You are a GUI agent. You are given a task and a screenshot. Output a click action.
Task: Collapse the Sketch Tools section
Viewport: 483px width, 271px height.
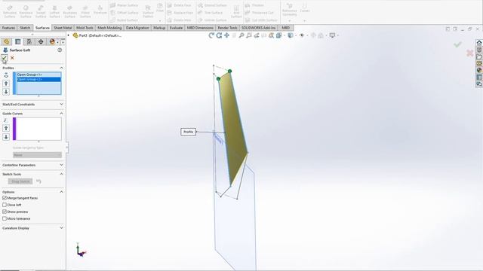61,174
